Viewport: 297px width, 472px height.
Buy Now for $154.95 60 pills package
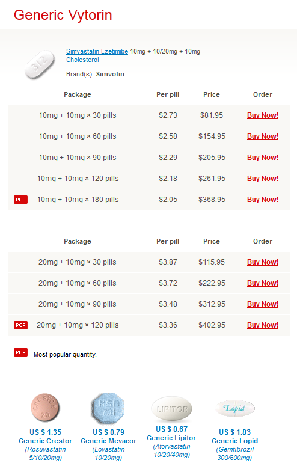point(262,136)
